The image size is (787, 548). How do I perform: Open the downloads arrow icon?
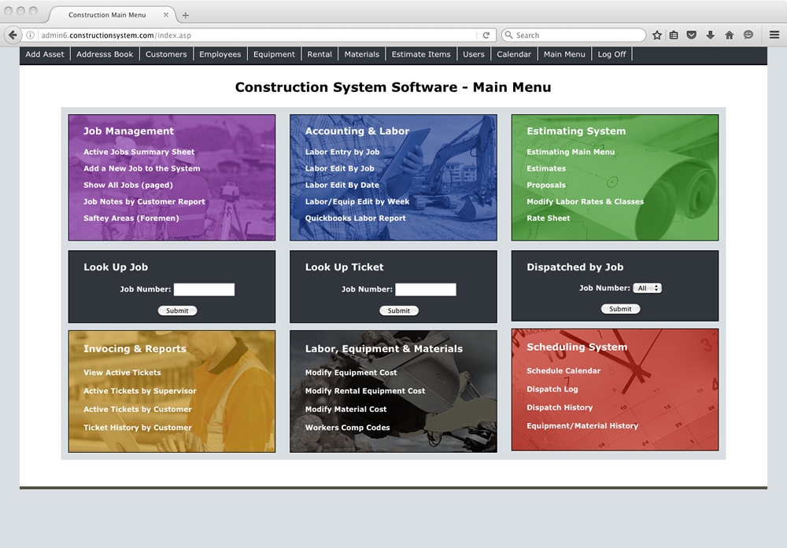click(710, 35)
